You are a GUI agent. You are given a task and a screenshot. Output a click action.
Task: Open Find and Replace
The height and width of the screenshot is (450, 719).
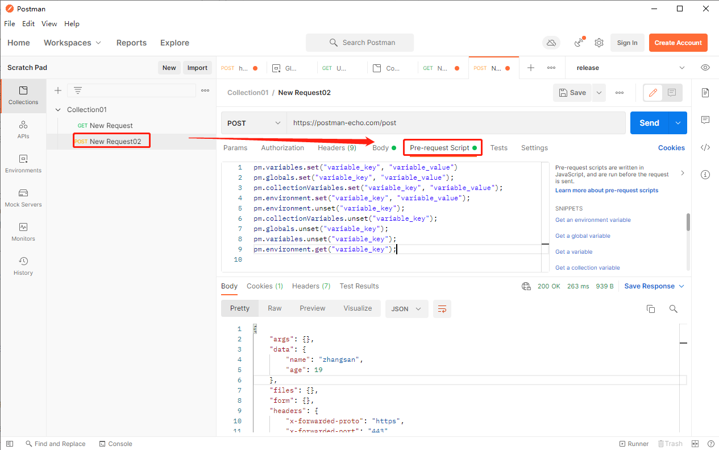(x=55, y=444)
